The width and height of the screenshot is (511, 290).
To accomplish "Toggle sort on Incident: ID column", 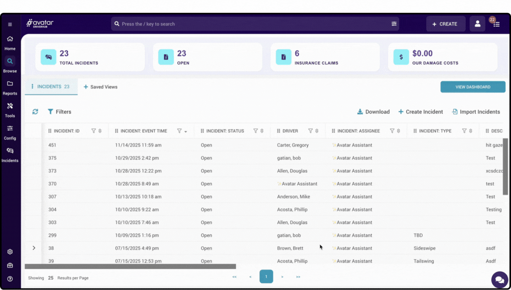I will pos(100,131).
